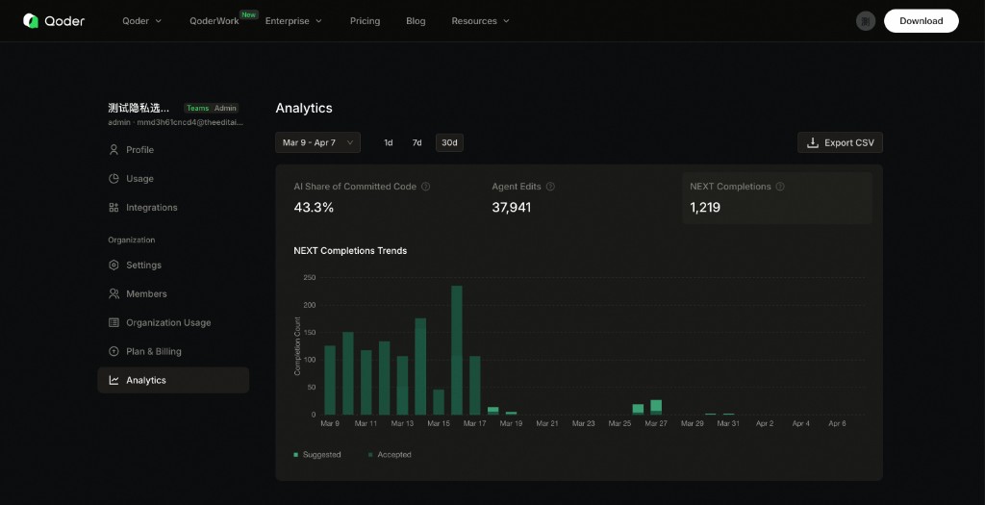Click the Profile person icon
The width and height of the screenshot is (985, 505).
pyautogui.click(x=114, y=149)
